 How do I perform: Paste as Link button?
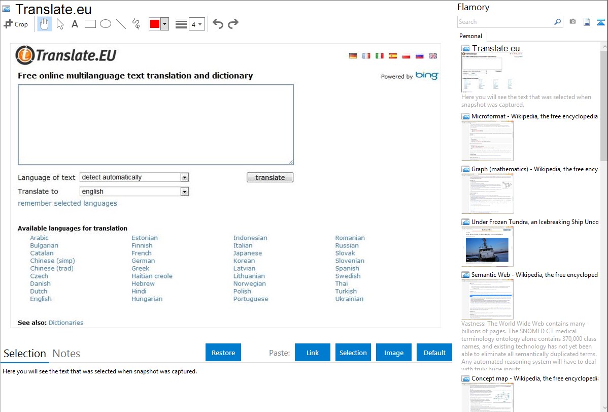(x=313, y=353)
